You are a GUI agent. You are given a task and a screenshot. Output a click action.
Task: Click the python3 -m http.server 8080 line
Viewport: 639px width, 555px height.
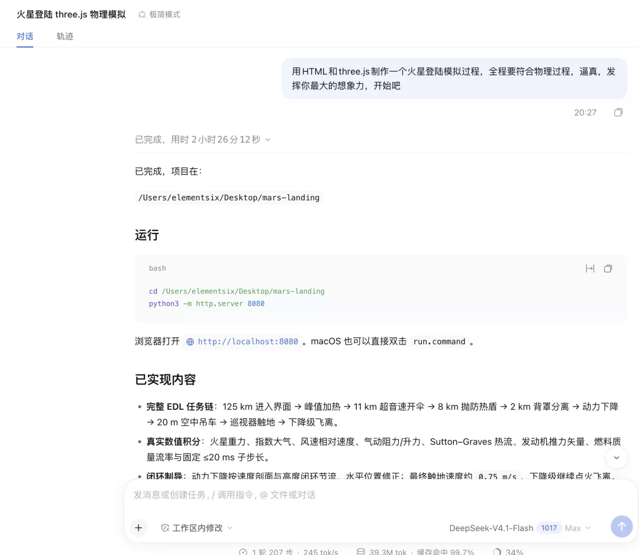pyautogui.click(x=206, y=304)
